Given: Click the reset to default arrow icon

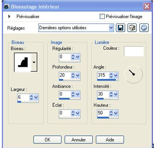Looking at the screenshot, I should 144,28.
